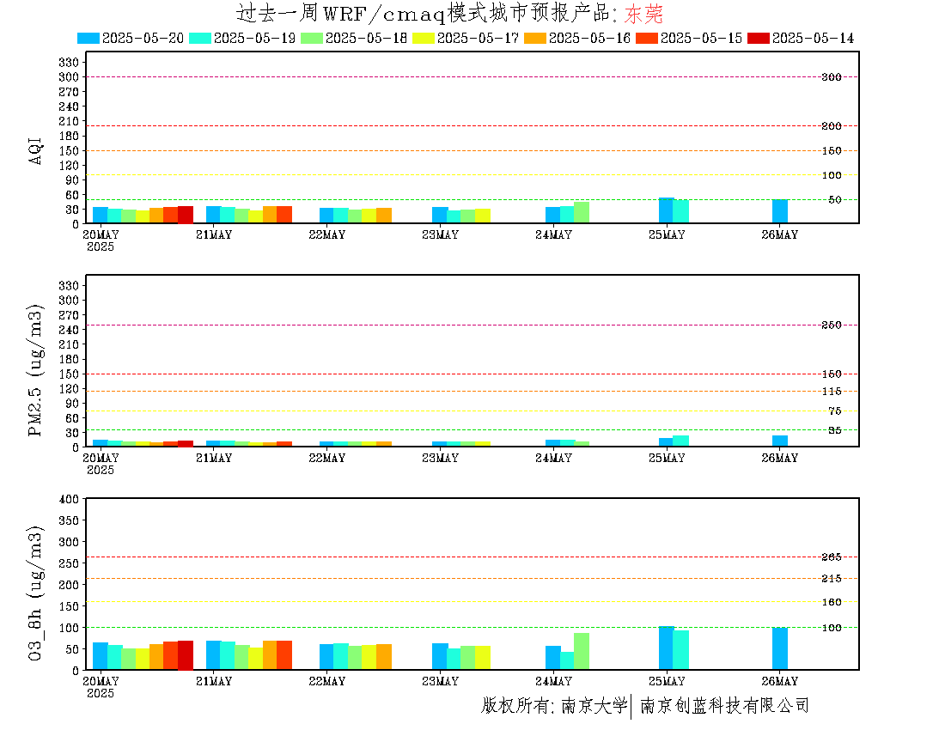945x730 pixels.
Task: Click the green 24MAY bar in O3_8h chart
Action: coord(582,651)
